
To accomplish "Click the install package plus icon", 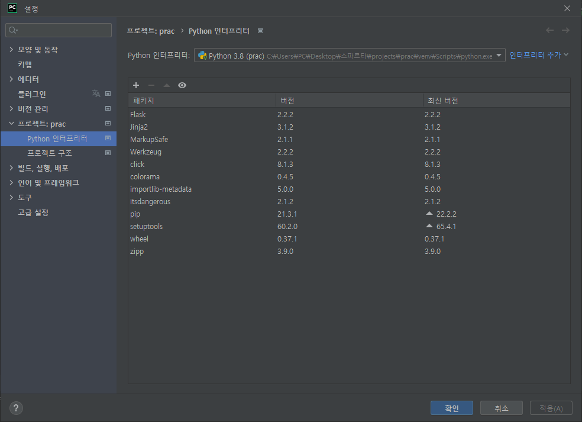I will (x=136, y=85).
